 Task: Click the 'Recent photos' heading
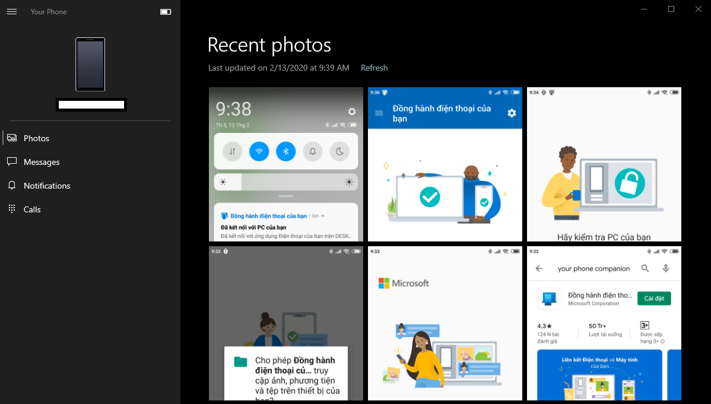coord(269,45)
